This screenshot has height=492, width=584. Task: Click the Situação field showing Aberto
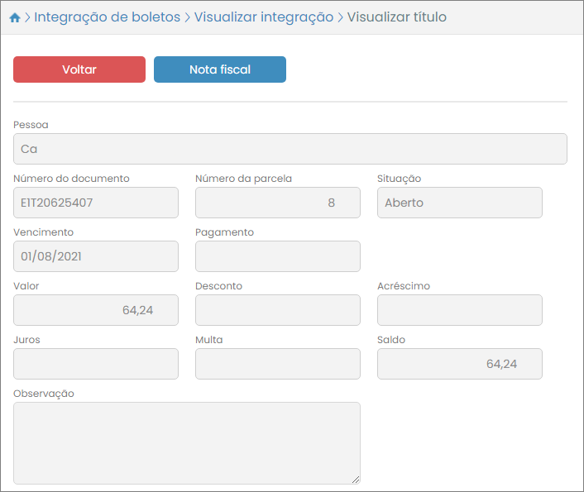coord(459,203)
